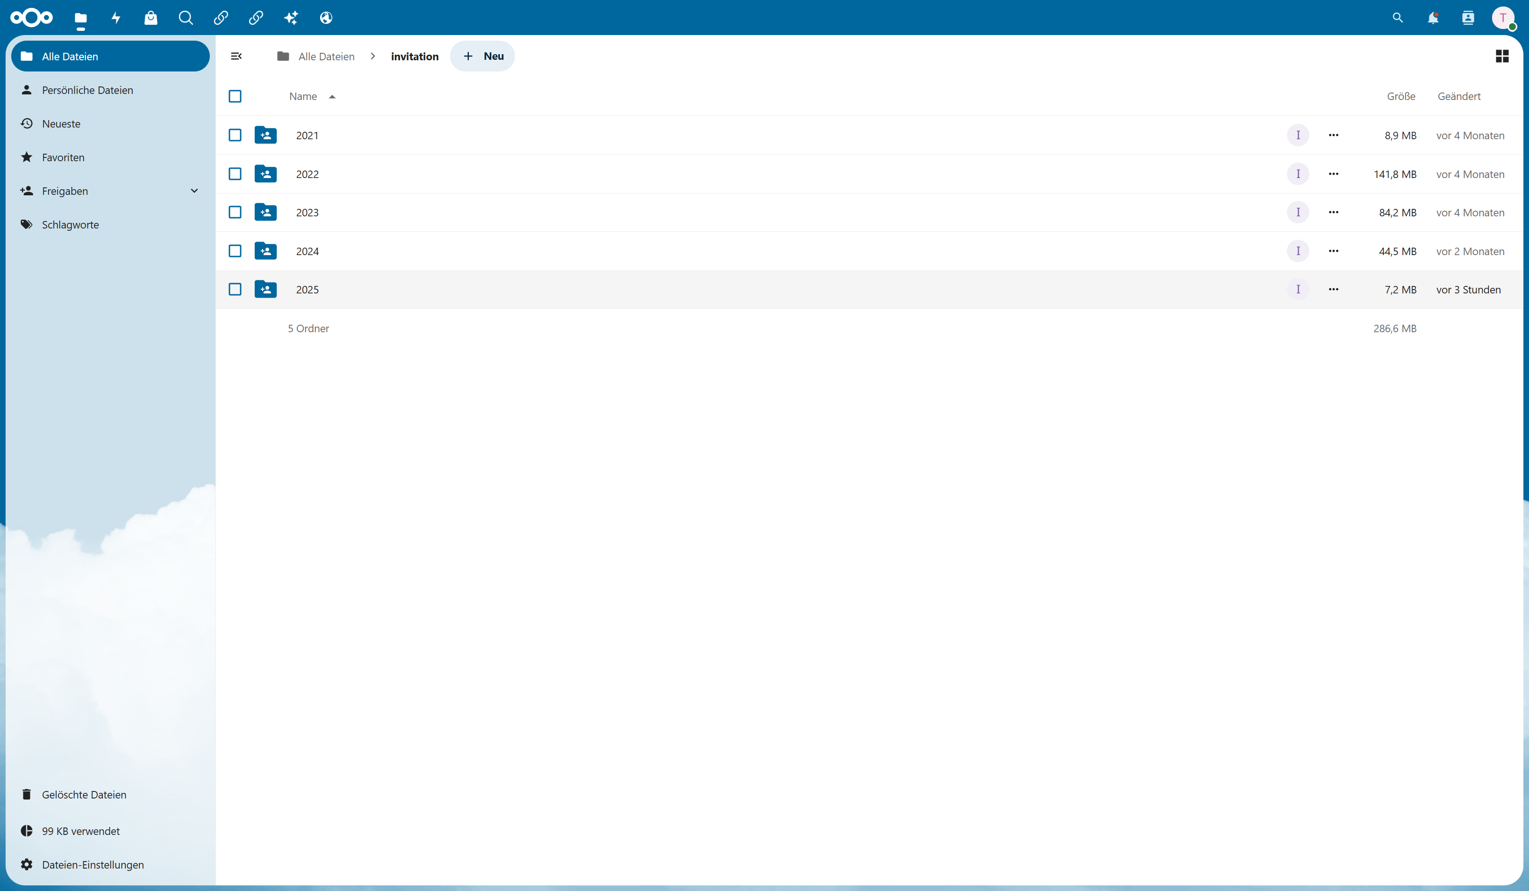Sort by Name column header
The height and width of the screenshot is (891, 1529).
point(312,96)
